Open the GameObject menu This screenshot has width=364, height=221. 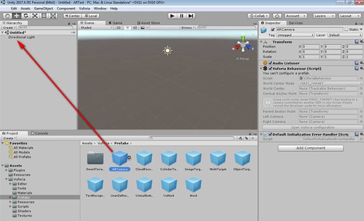point(43,9)
